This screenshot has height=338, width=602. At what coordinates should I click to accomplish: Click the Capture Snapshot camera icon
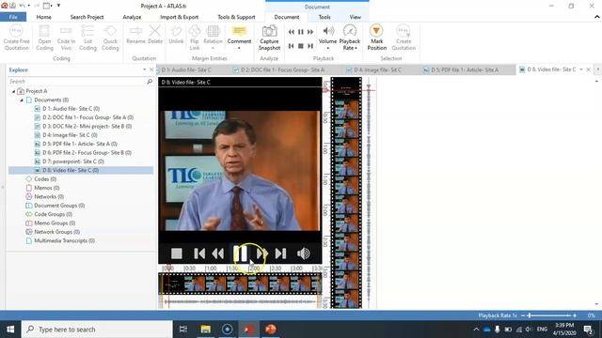click(x=269, y=31)
